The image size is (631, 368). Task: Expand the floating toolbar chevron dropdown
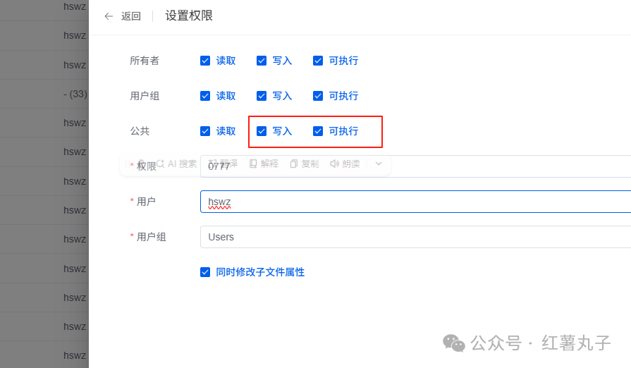(379, 164)
